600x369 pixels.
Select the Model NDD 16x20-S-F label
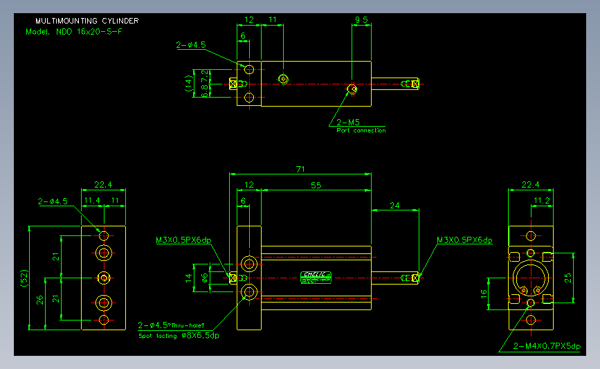[74, 32]
